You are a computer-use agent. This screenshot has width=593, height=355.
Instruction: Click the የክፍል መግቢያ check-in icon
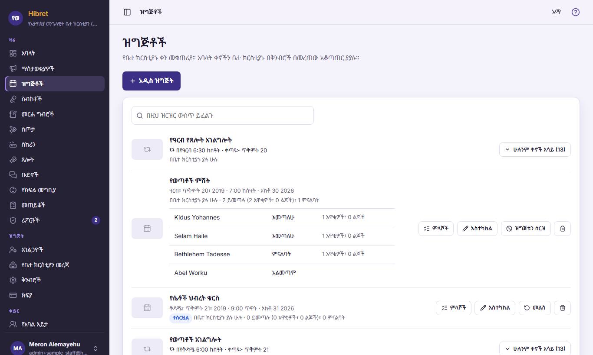[13, 190]
